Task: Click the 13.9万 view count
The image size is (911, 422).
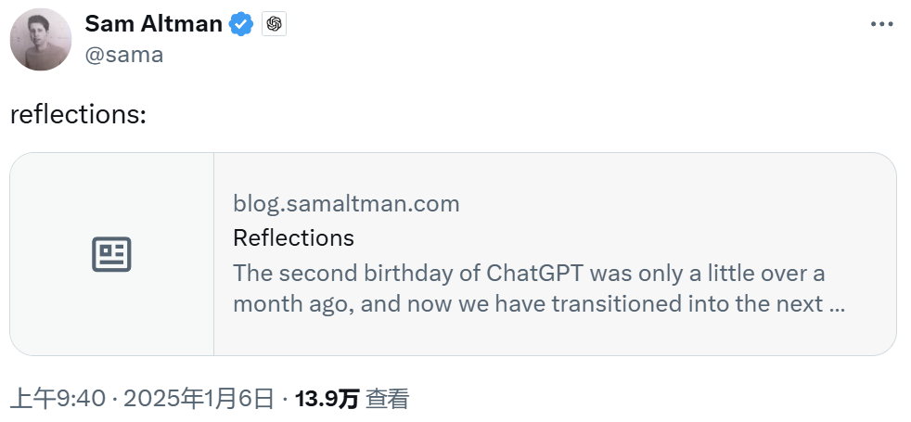Action: click(x=327, y=399)
